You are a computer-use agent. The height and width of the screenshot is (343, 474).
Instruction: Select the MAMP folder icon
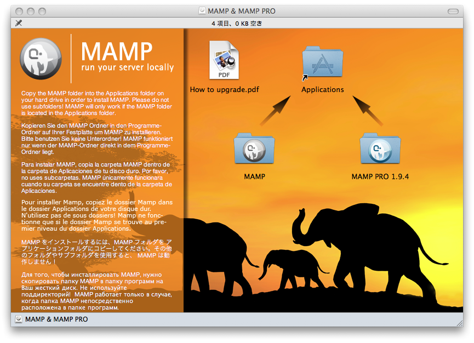(254, 148)
